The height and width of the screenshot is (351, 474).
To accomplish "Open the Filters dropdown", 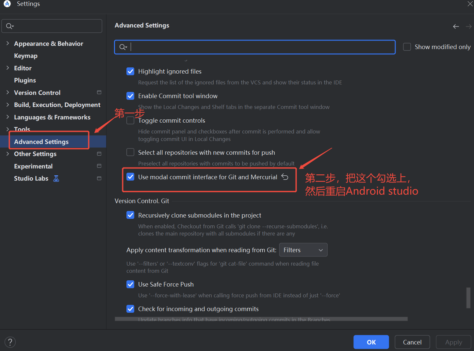I will (303, 250).
